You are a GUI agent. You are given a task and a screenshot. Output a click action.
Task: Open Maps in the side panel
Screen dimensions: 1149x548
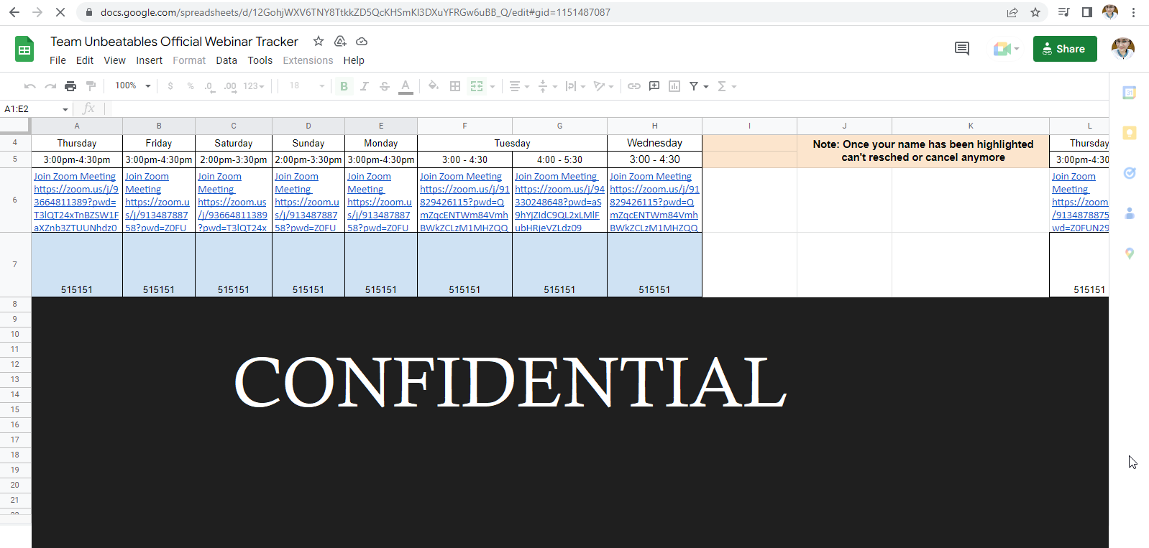(1130, 254)
